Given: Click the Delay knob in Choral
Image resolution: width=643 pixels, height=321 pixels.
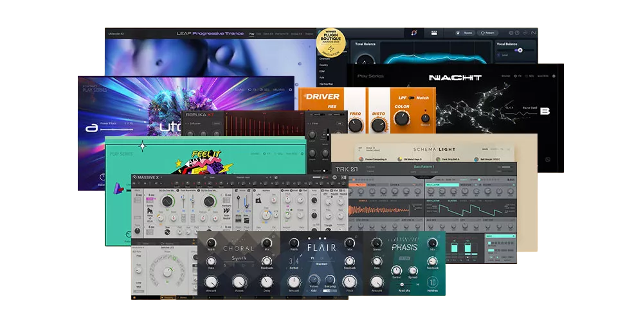Looking at the screenshot, I should click(x=267, y=282).
